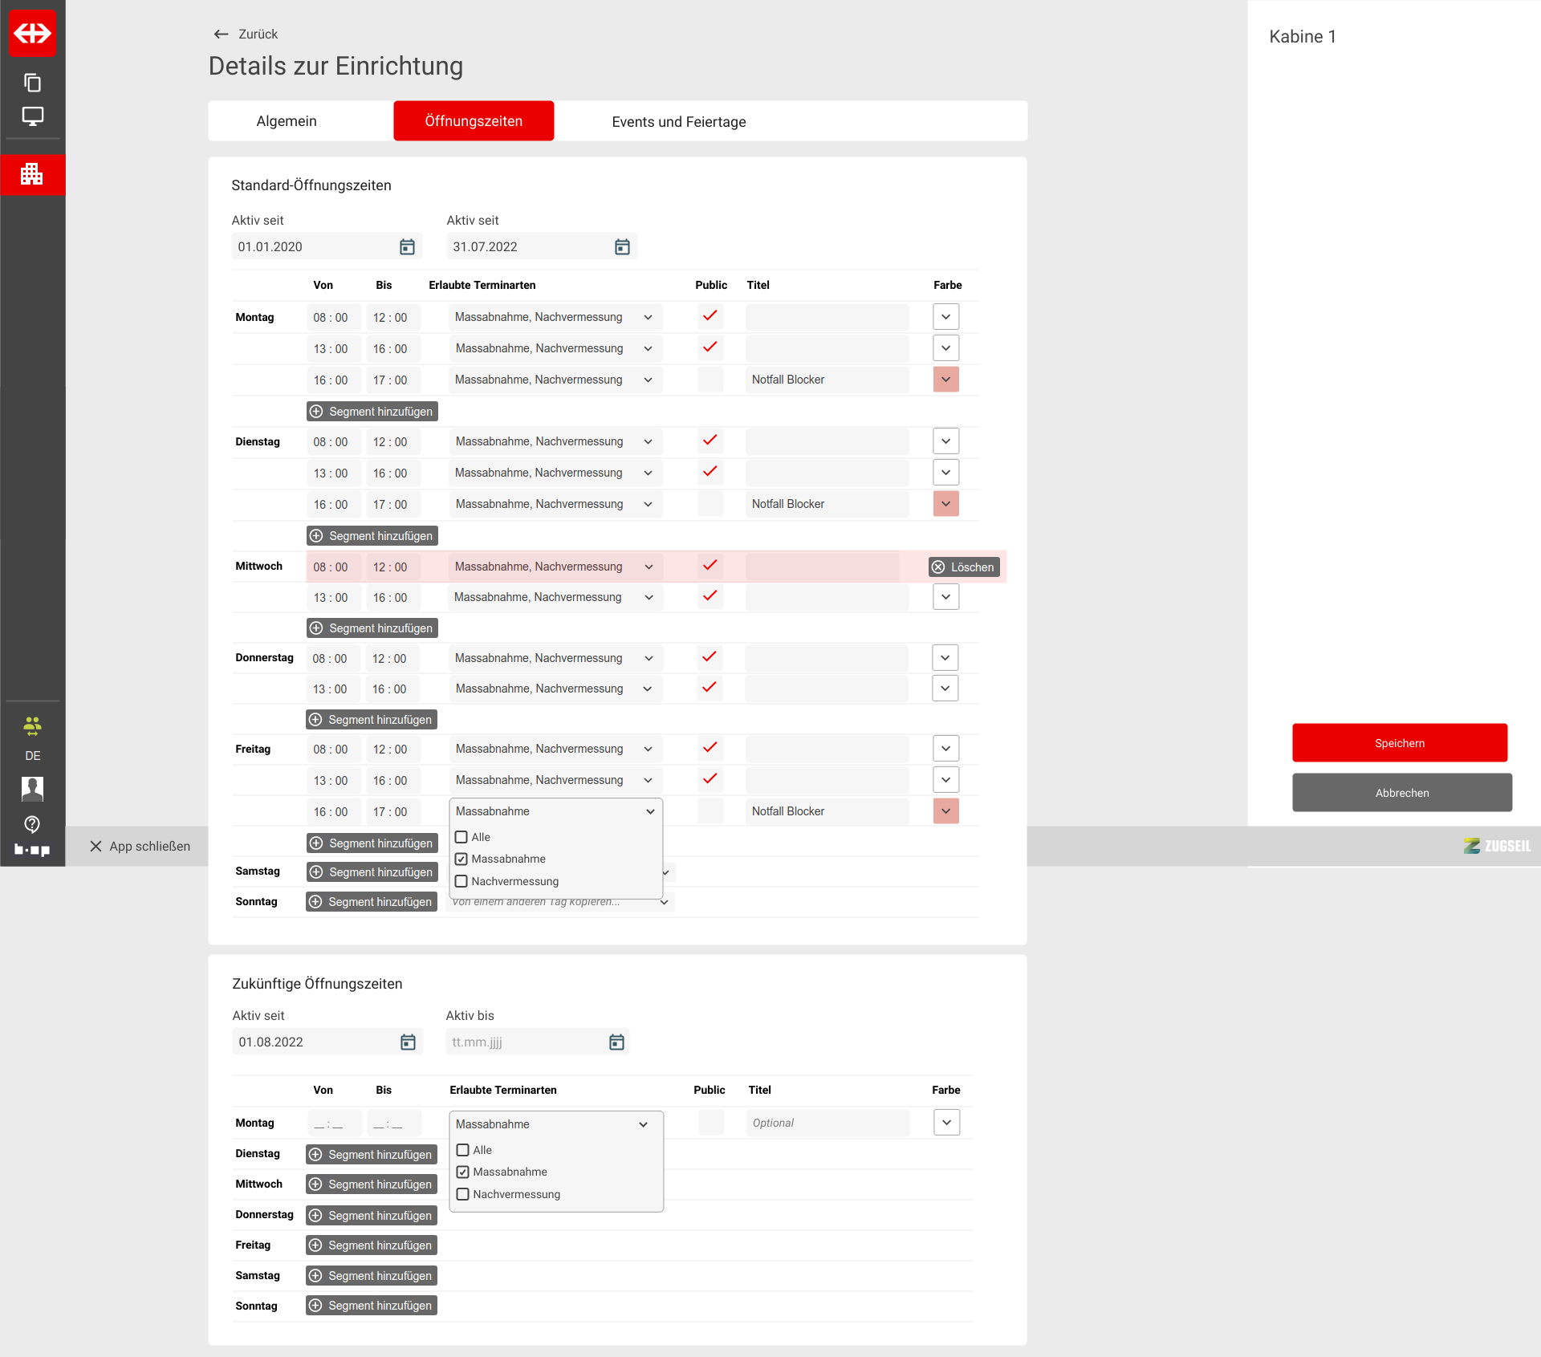The image size is (1541, 1357).
Task: Select the building facilities sidebar icon
Action: pyautogui.click(x=32, y=173)
